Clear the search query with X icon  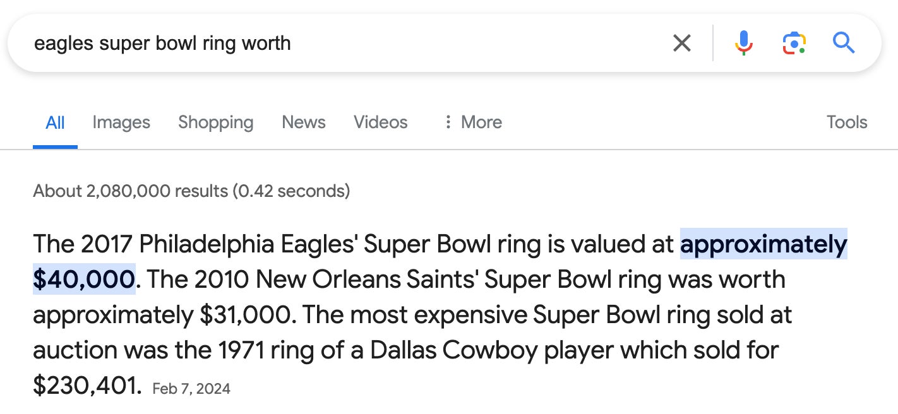point(681,43)
